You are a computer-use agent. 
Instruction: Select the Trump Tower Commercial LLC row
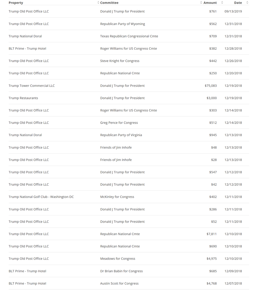(129, 86)
